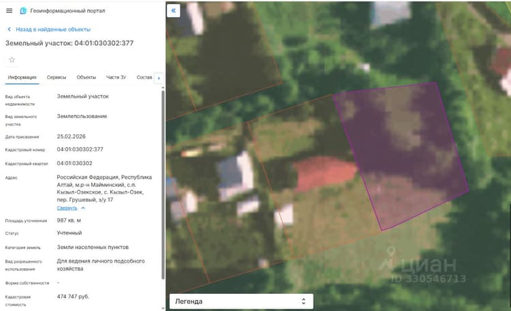Image resolution: width=511 pixels, height=311 pixels.
Task: Click the back chevron before Назад
Action: tap(9, 29)
